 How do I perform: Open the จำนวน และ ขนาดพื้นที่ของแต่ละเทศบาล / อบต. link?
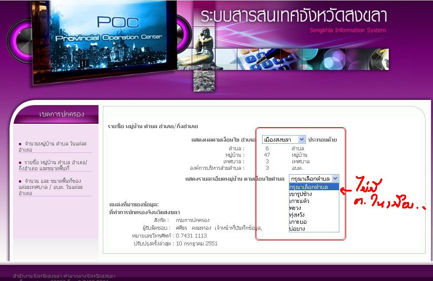(x=51, y=187)
